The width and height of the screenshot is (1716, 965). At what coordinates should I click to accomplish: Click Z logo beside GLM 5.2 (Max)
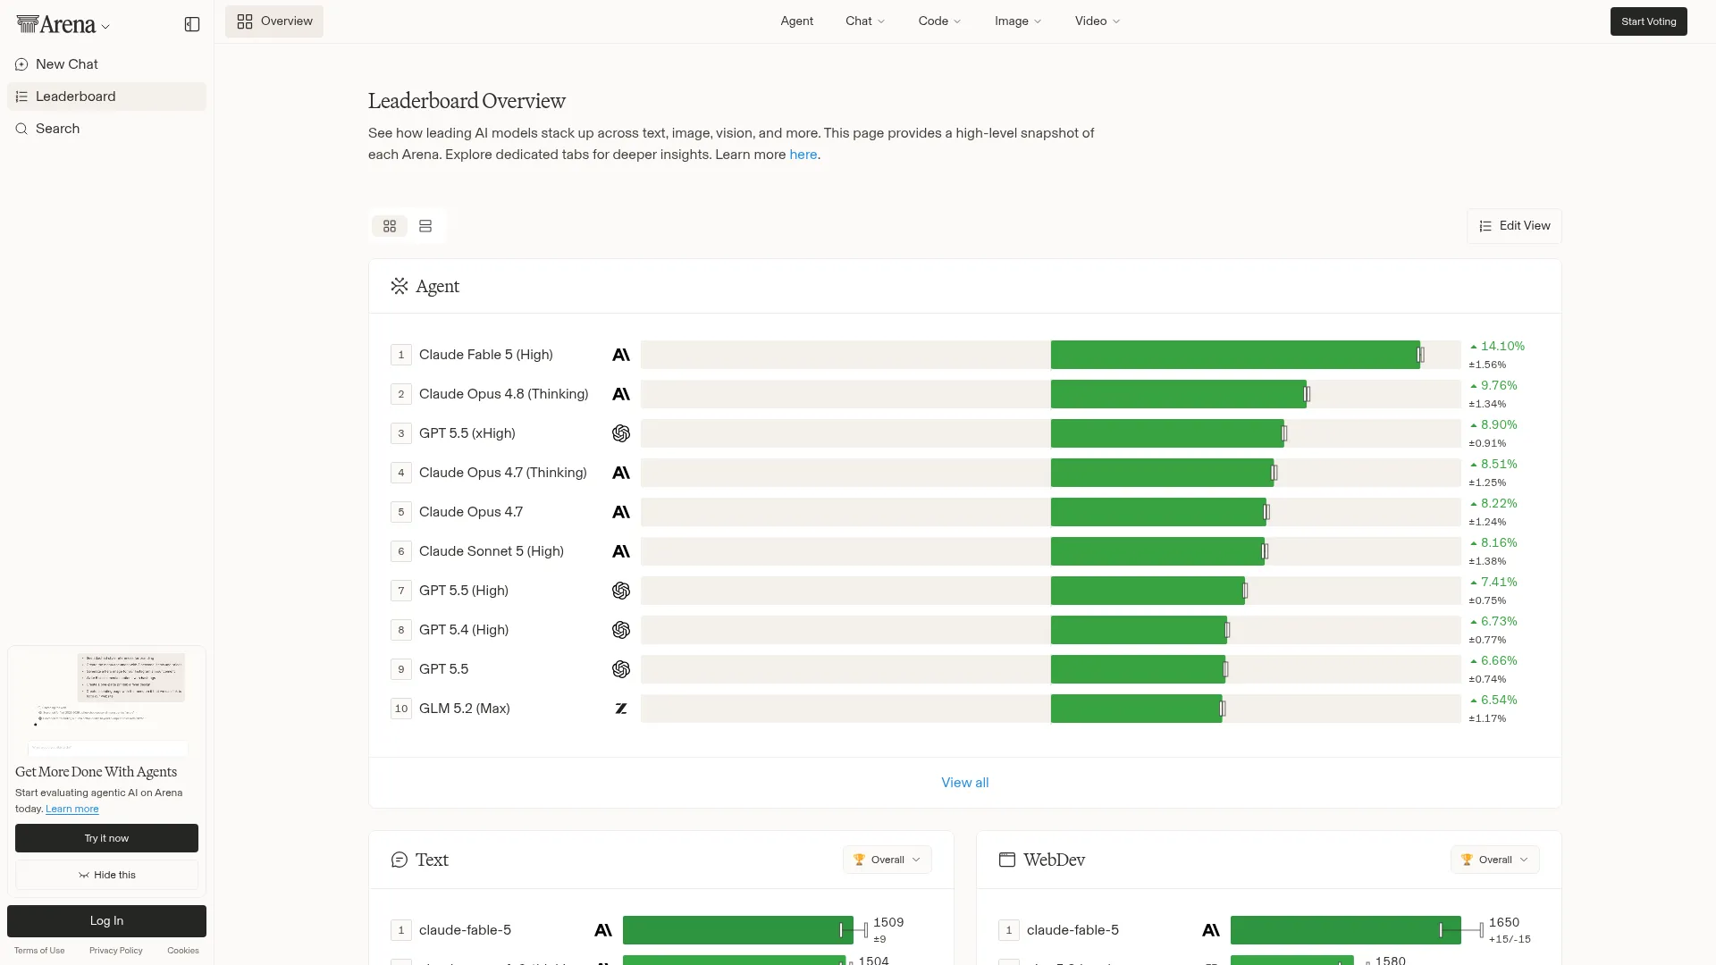tap(621, 709)
